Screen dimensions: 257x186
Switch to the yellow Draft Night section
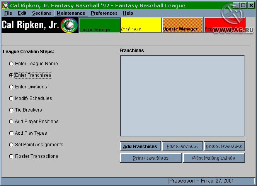tap(141, 25)
